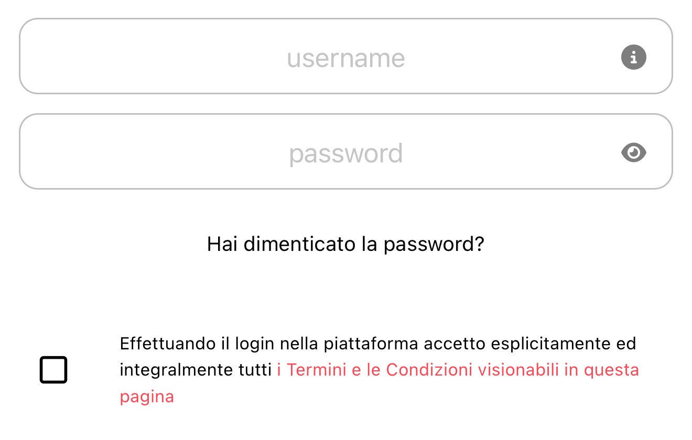The height and width of the screenshot is (440, 692).
Task: Start password recovery via forgot password text
Action: point(345,245)
